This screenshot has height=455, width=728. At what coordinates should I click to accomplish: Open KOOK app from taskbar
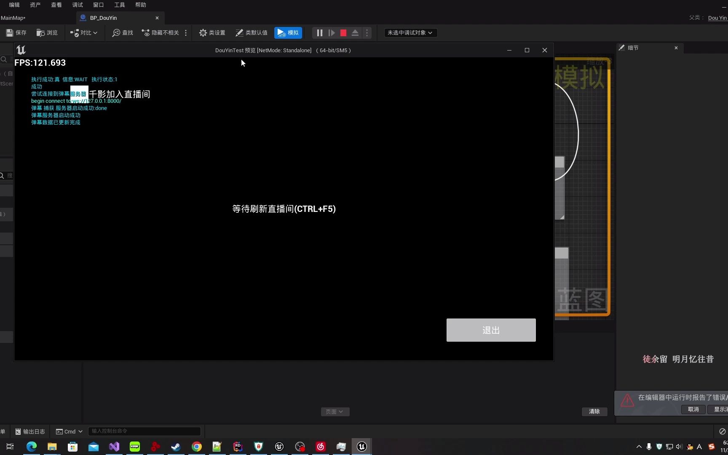click(x=135, y=447)
